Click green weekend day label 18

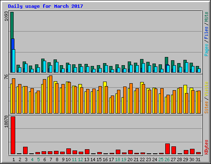coord(117,159)
